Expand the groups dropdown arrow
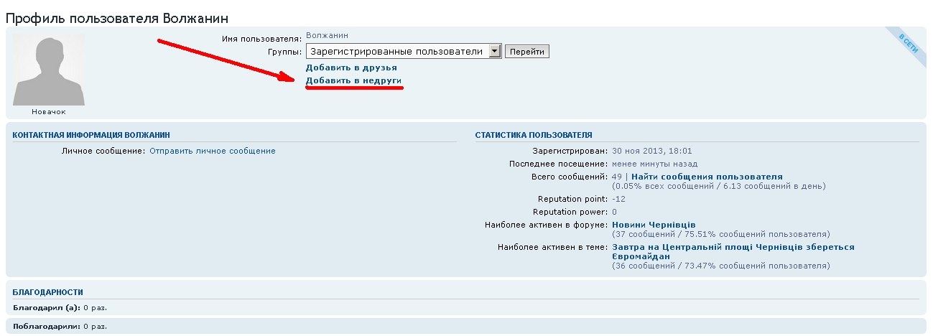The height and width of the screenshot is (336, 933). click(x=494, y=51)
